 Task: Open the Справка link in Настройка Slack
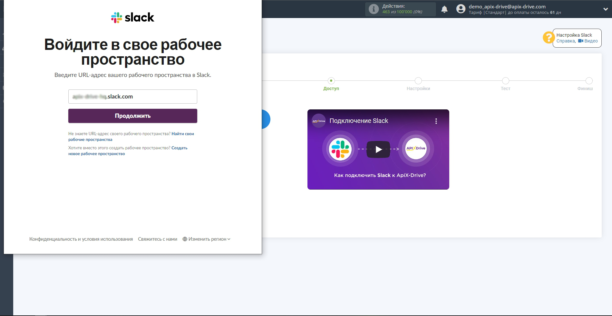click(x=566, y=41)
